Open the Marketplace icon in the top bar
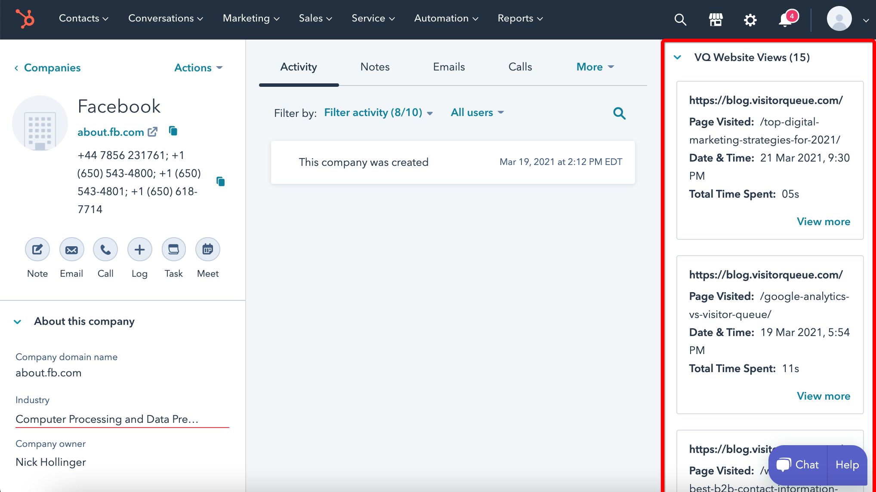 click(x=715, y=19)
